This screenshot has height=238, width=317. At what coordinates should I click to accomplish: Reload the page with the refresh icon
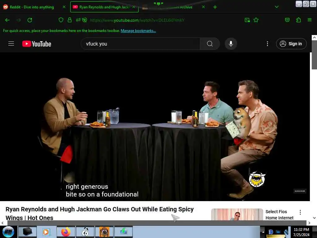coord(30,20)
